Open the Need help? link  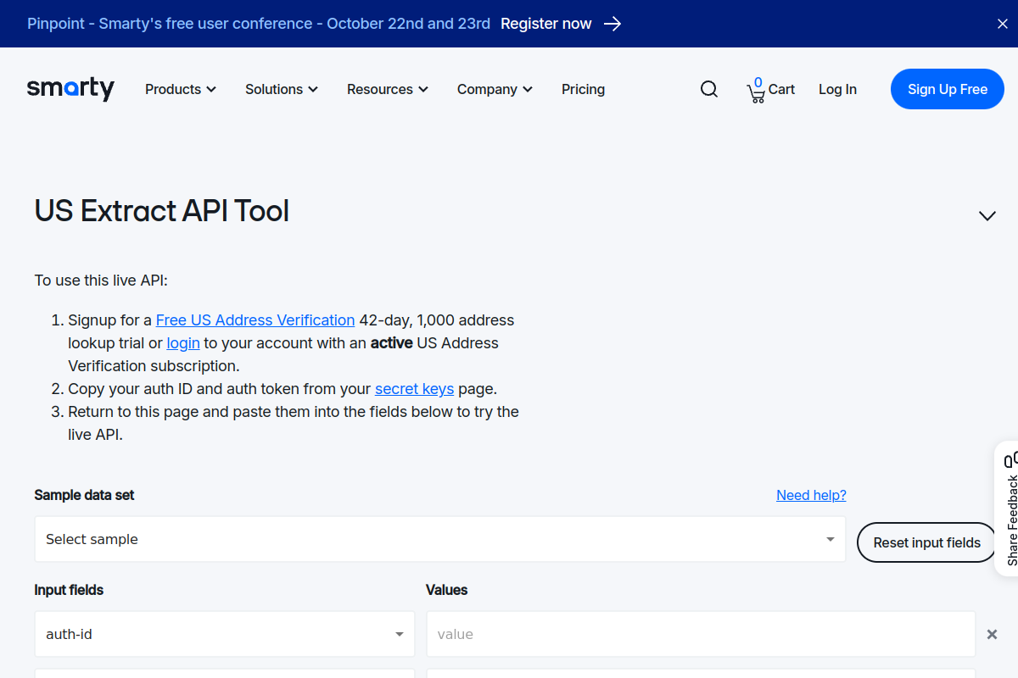pos(811,495)
